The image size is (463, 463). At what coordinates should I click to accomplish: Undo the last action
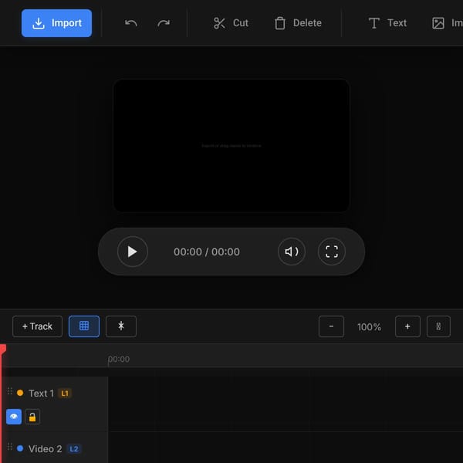click(x=131, y=23)
